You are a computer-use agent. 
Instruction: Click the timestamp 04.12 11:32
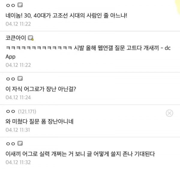coord(18,162)
